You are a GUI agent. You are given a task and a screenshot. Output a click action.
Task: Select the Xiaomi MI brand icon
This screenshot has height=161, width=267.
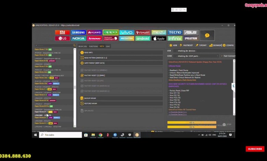pyautogui.click(x=62, y=33)
